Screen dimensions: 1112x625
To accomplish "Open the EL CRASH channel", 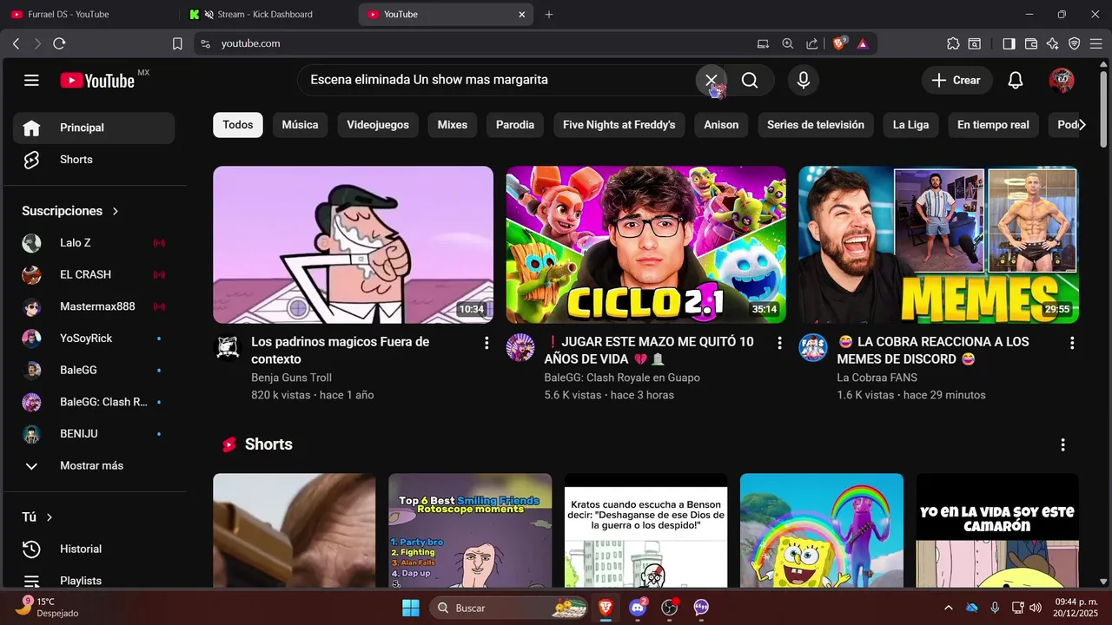I will [94, 274].
